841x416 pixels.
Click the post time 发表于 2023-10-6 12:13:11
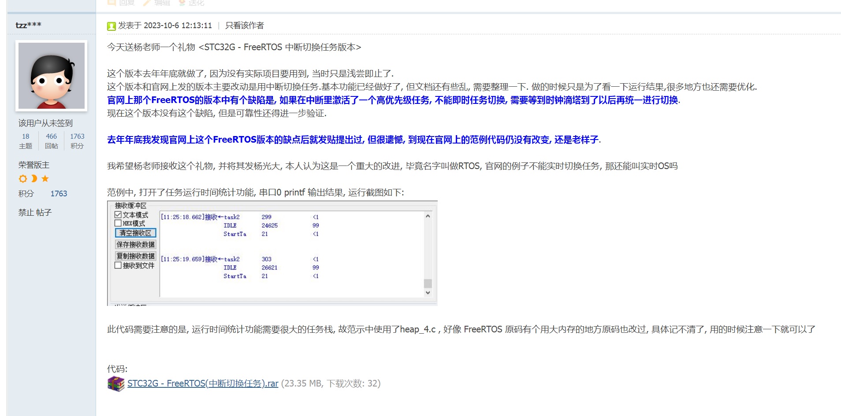coord(165,26)
